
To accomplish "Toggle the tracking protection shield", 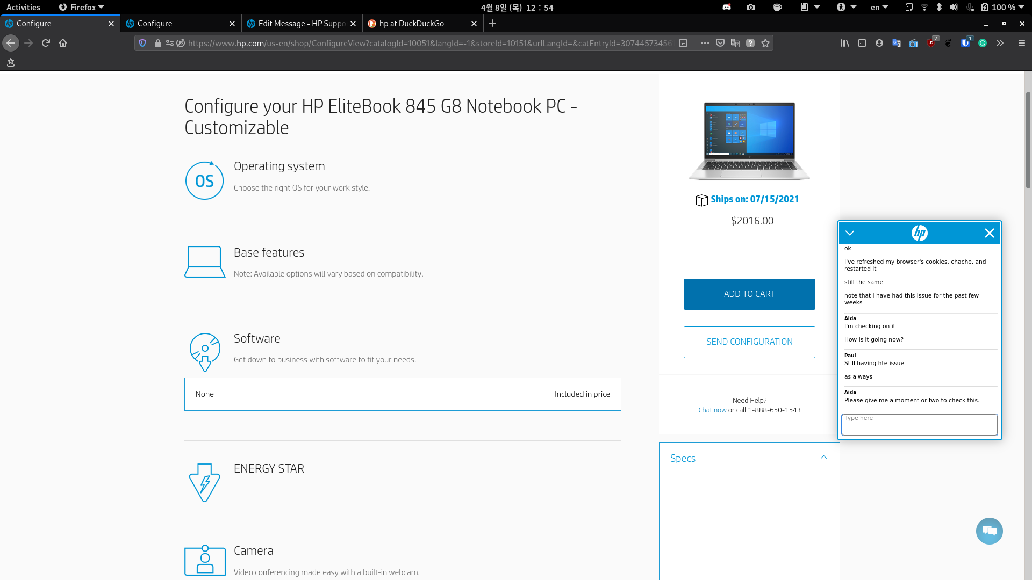I will (x=141, y=43).
